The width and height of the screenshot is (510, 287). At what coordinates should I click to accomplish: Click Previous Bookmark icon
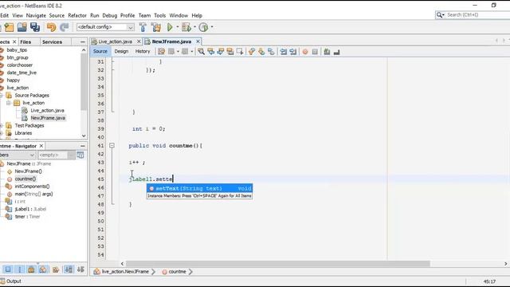tap(252, 51)
